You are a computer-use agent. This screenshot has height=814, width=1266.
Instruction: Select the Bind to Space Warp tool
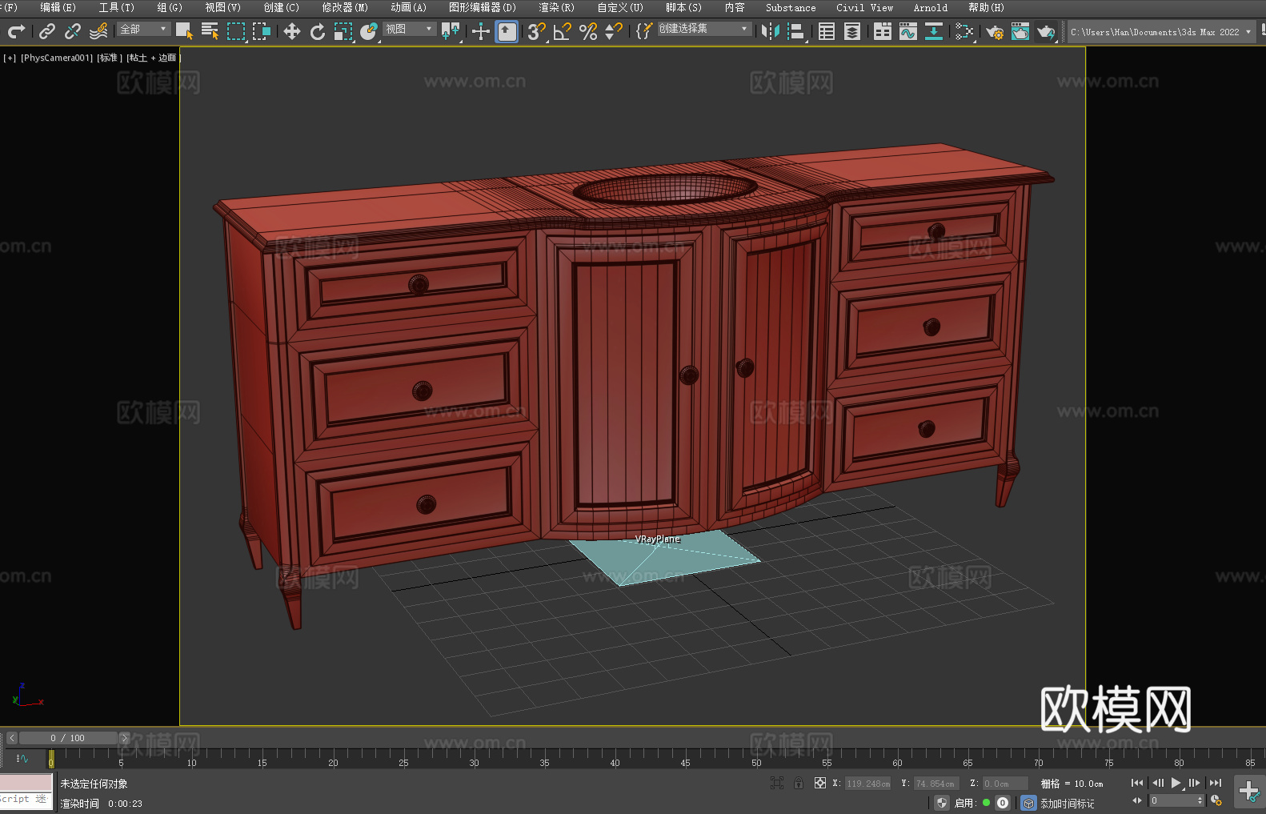click(98, 31)
